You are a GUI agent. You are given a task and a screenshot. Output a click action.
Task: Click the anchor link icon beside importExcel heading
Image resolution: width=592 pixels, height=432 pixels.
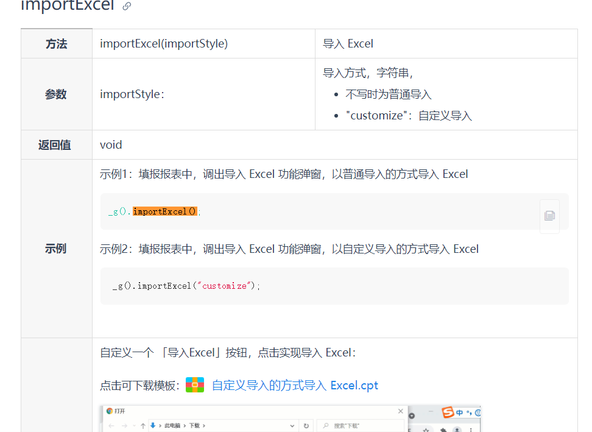click(127, 5)
